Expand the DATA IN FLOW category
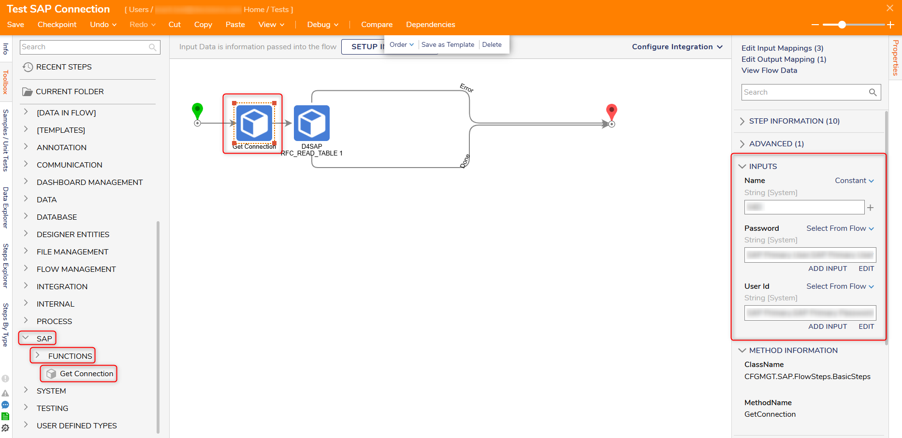 [26, 112]
